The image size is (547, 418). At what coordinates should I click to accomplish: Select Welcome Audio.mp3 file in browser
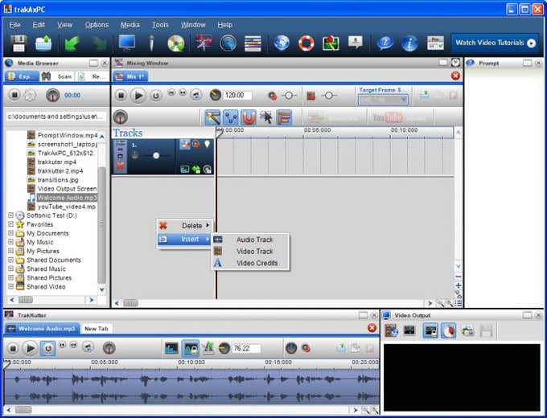[62, 198]
